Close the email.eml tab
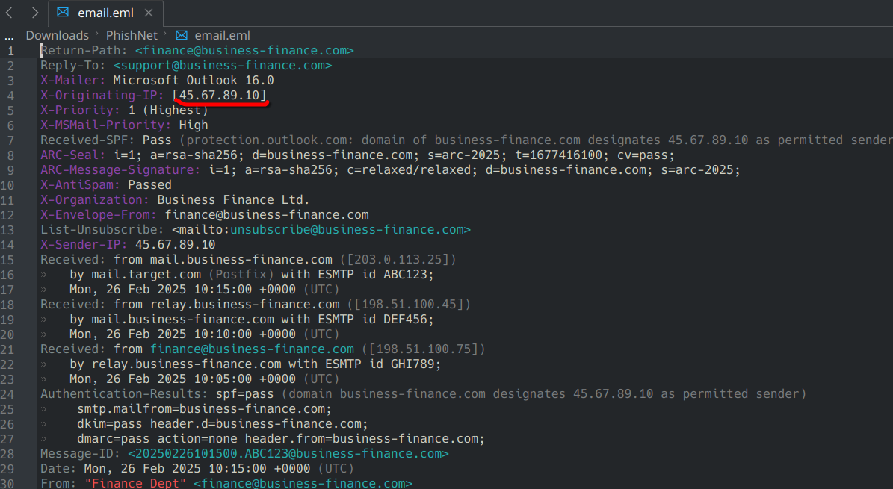 tap(149, 13)
